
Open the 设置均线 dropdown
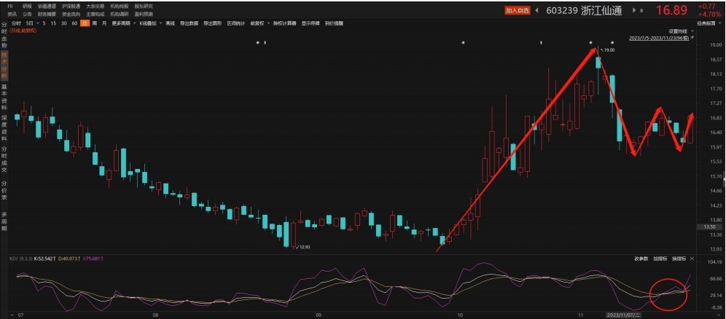692,31
